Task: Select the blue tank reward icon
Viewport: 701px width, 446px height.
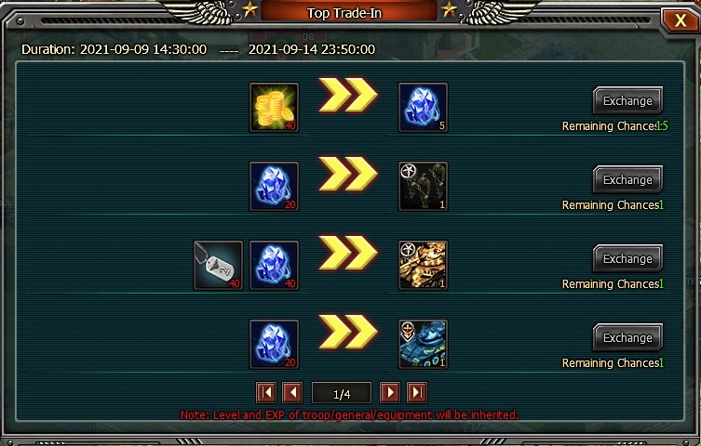Action: (423, 345)
